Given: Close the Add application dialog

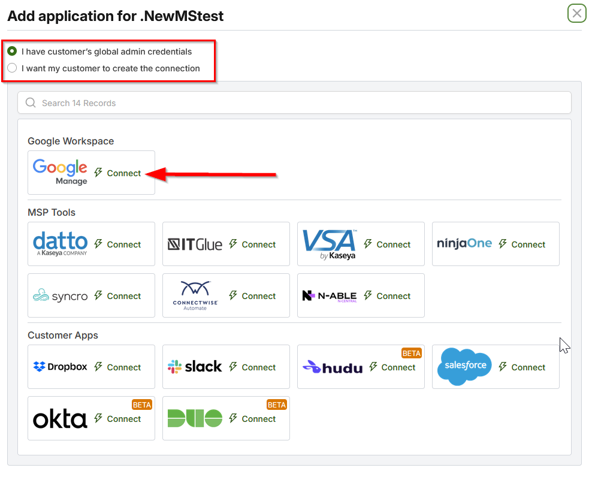Looking at the screenshot, I should (x=576, y=14).
